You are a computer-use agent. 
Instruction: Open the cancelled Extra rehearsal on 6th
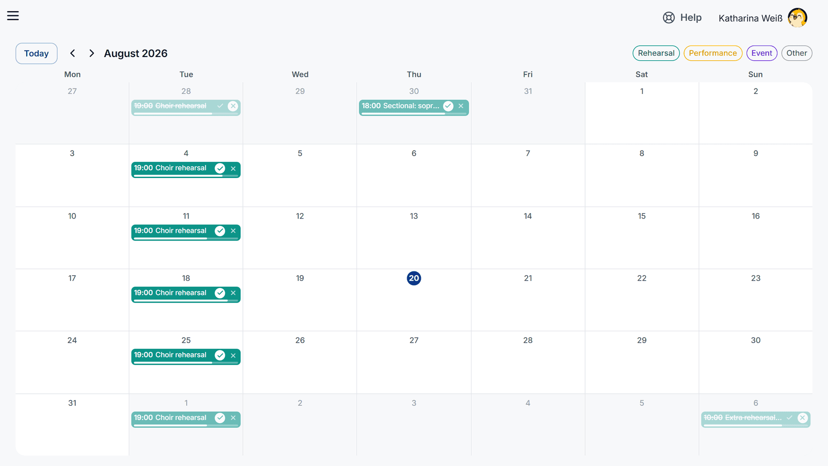click(x=742, y=418)
